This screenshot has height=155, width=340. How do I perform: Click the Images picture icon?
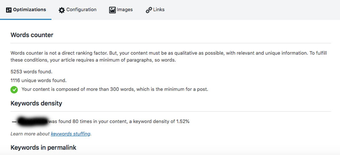click(112, 10)
